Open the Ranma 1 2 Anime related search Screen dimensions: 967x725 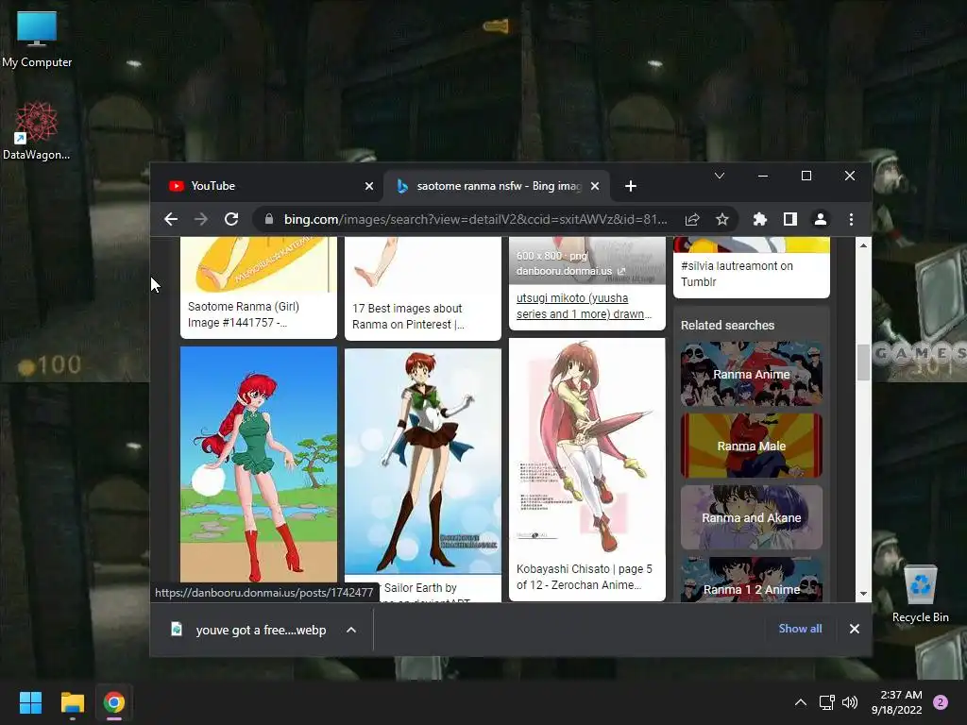(751, 581)
